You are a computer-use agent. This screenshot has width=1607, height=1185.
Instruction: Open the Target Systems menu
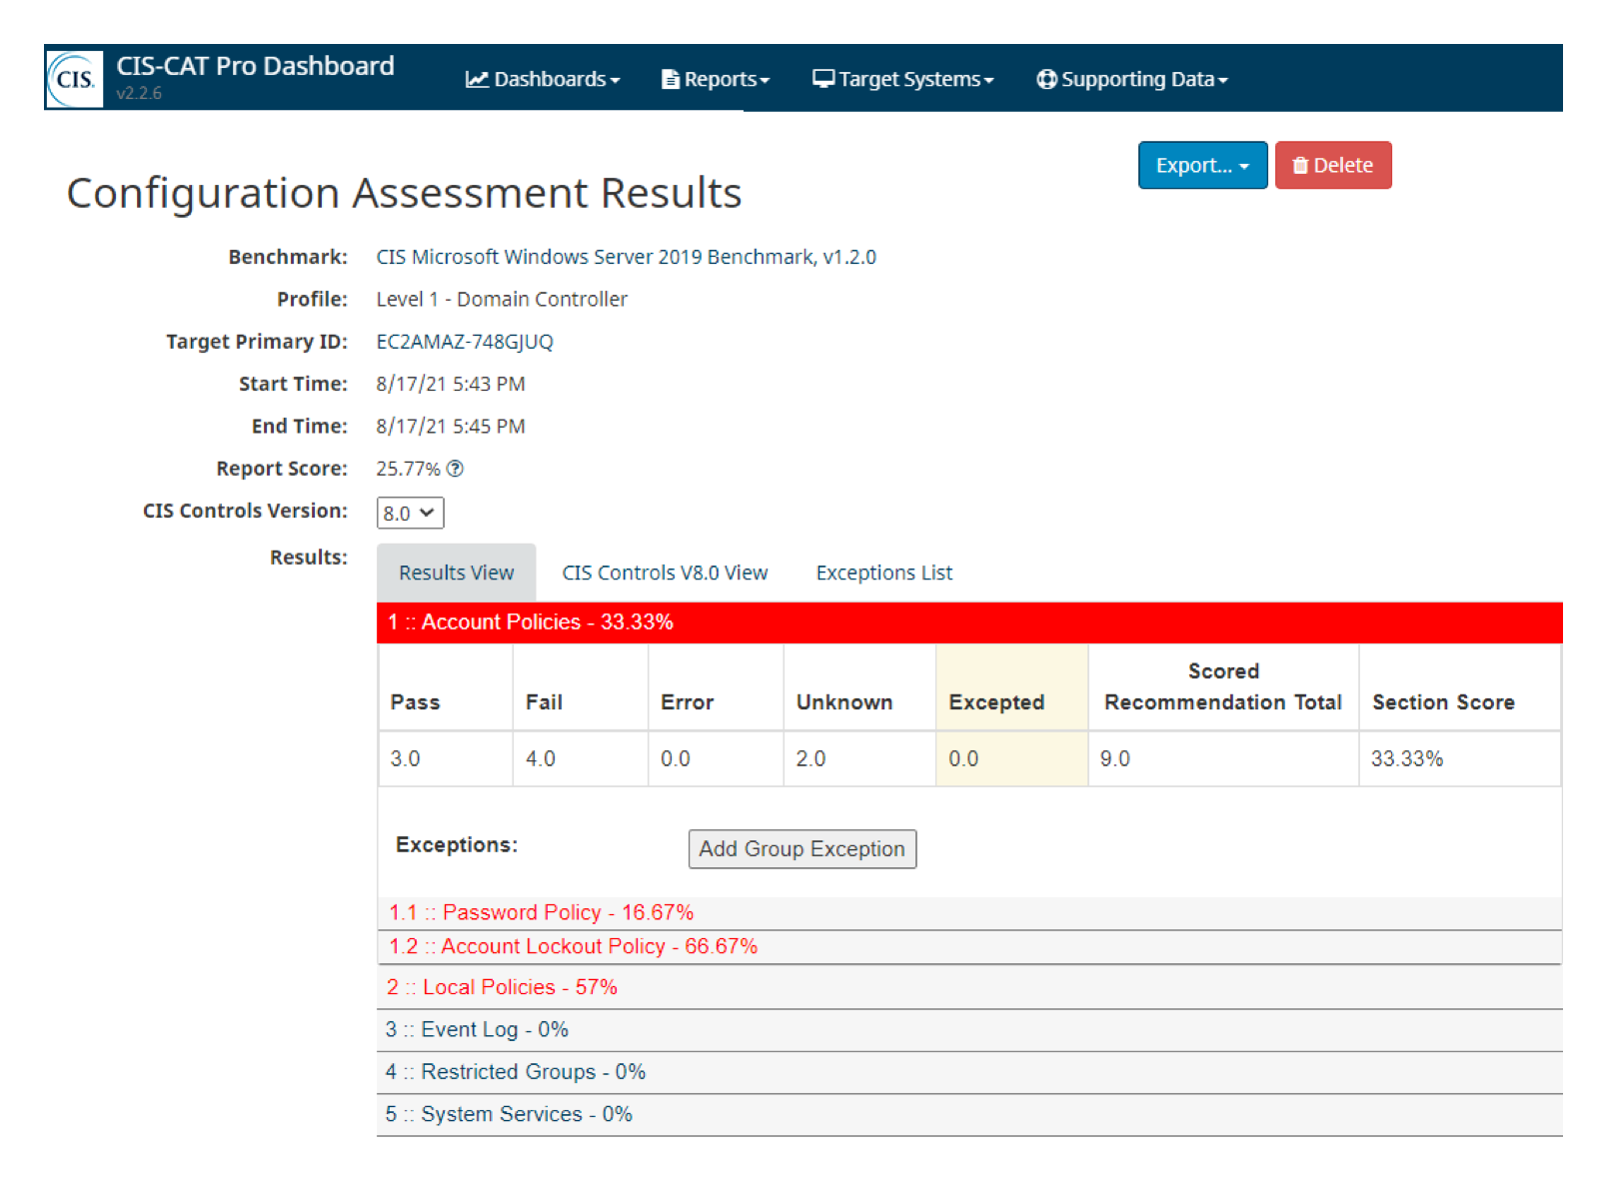pos(903,79)
